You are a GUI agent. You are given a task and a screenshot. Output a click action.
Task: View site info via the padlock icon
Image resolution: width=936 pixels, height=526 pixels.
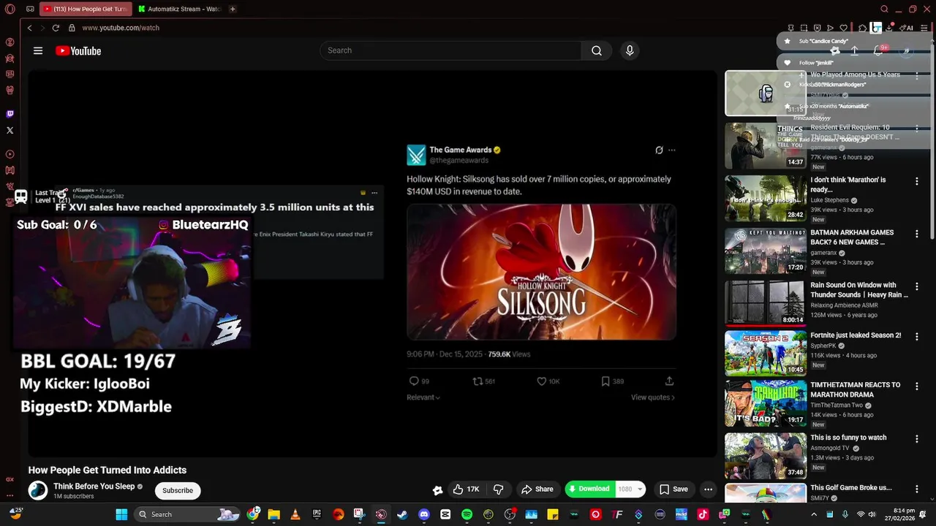[x=72, y=28]
